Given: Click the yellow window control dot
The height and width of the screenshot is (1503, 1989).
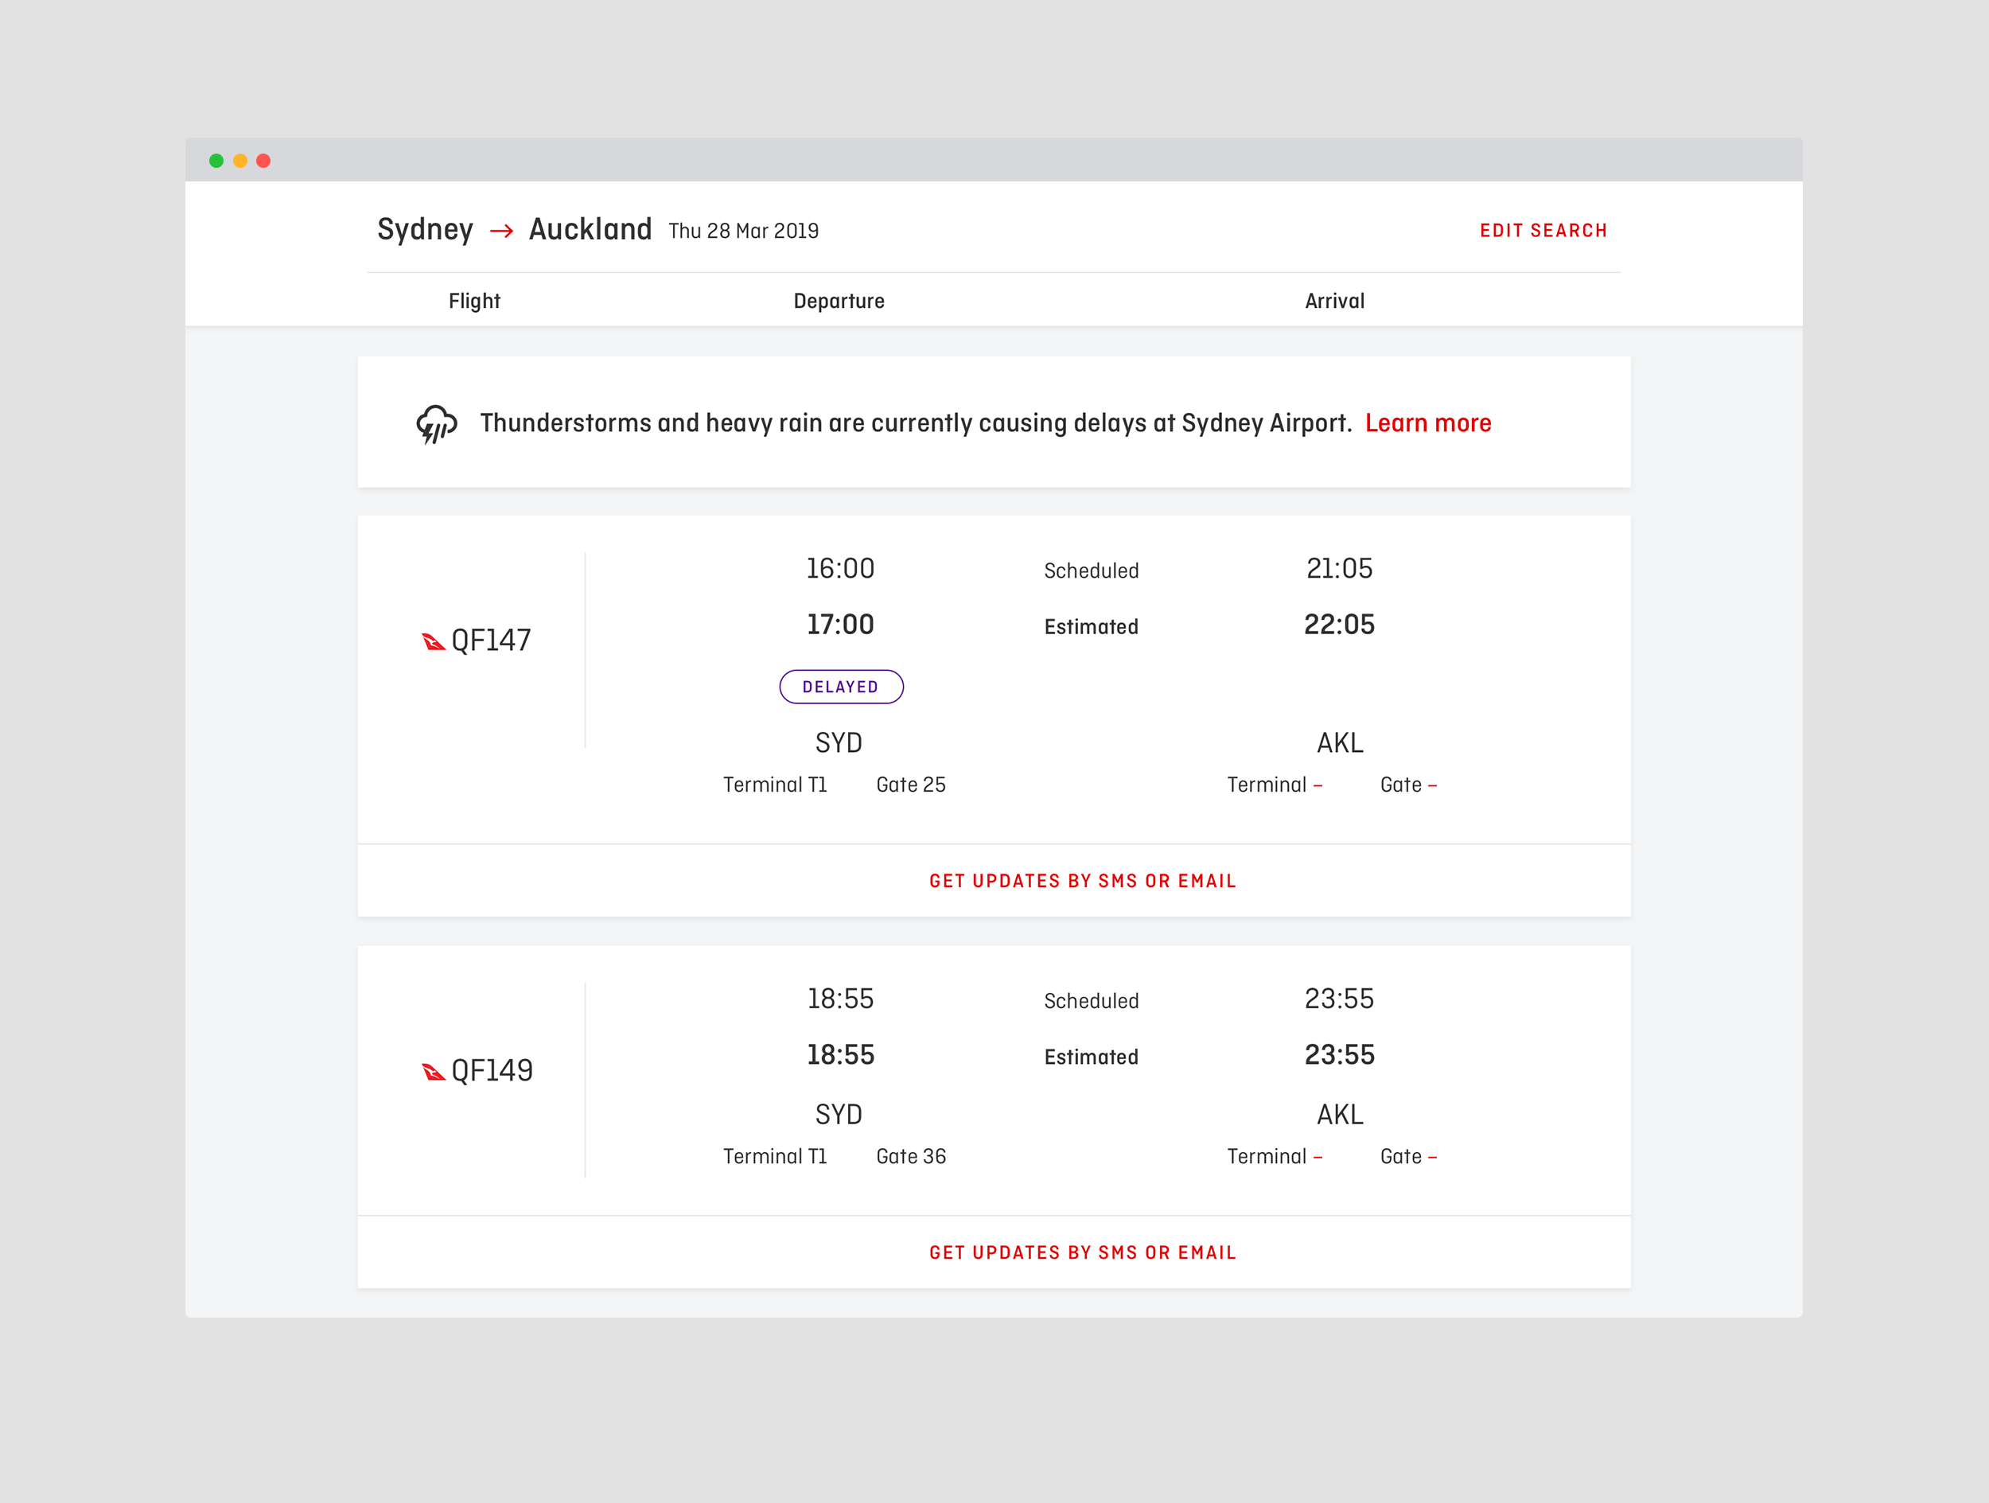Looking at the screenshot, I should pyautogui.click(x=240, y=161).
